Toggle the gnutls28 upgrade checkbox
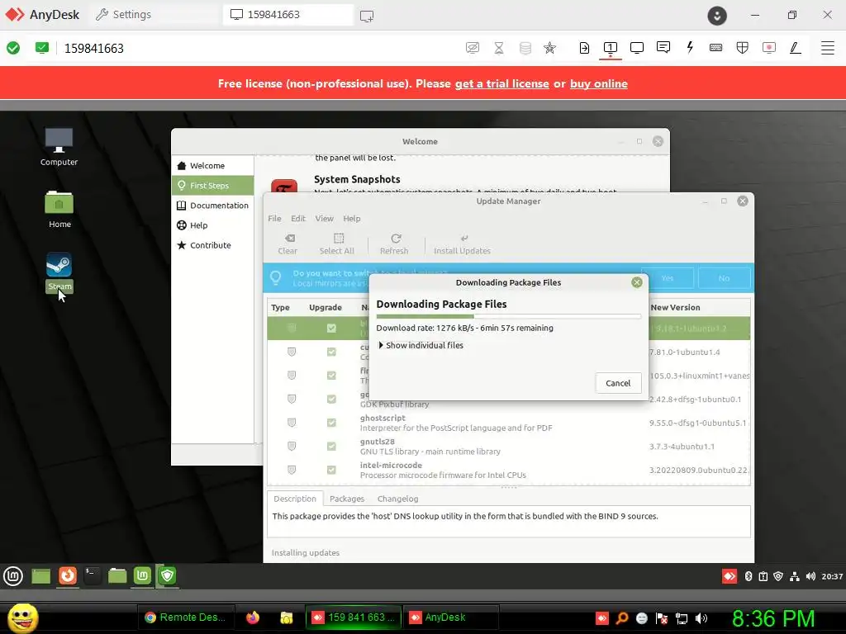Screen dimensions: 846x634 [x=331, y=447]
